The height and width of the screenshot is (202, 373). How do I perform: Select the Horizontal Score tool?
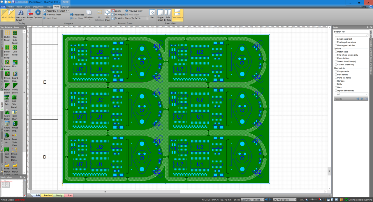tap(7, 89)
